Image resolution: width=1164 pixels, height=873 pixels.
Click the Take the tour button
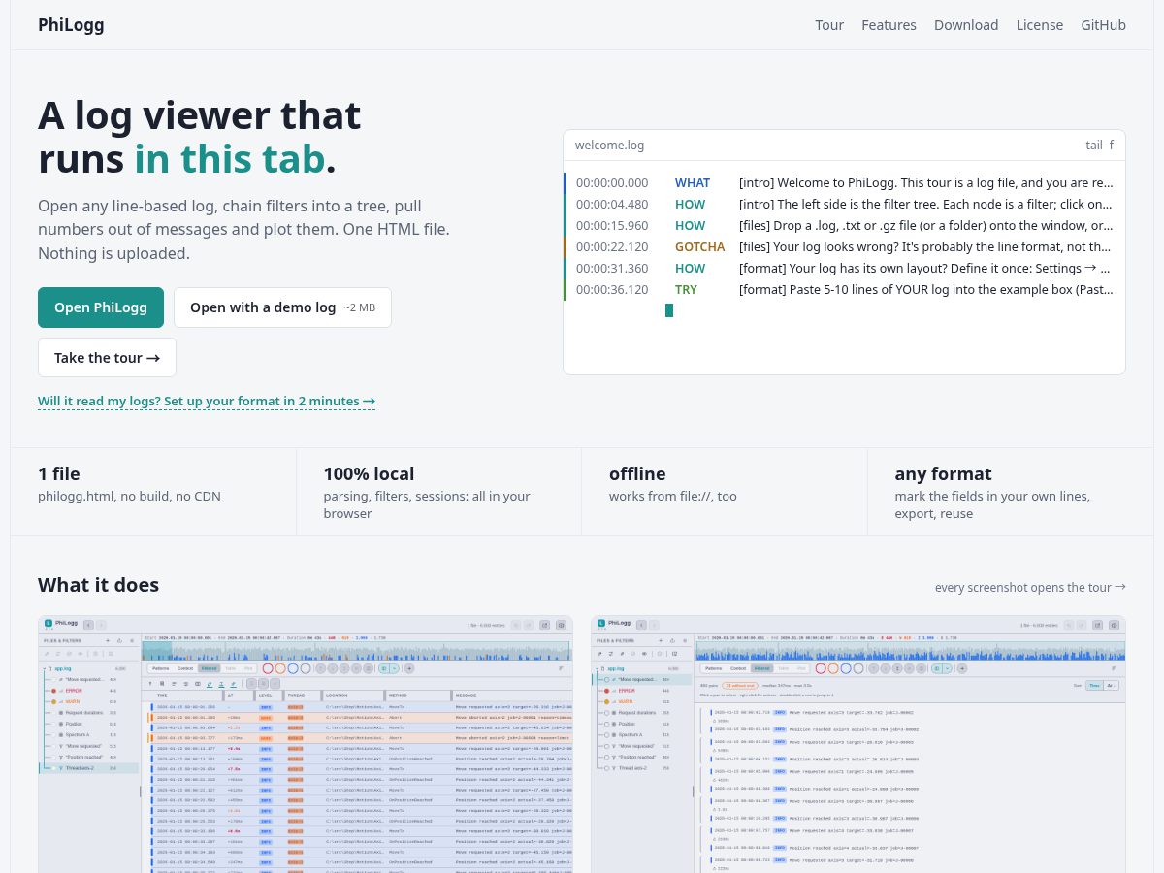(107, 358)
